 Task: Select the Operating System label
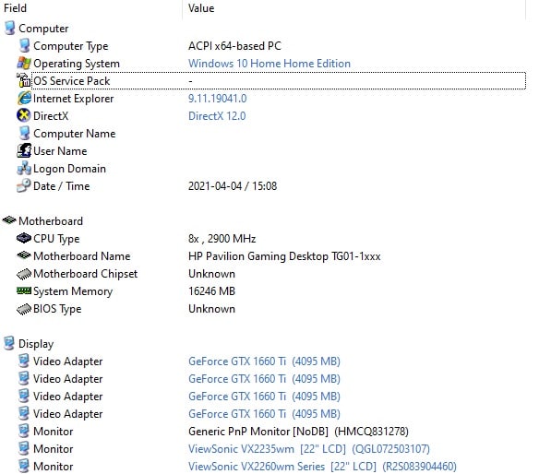(77, 64)
